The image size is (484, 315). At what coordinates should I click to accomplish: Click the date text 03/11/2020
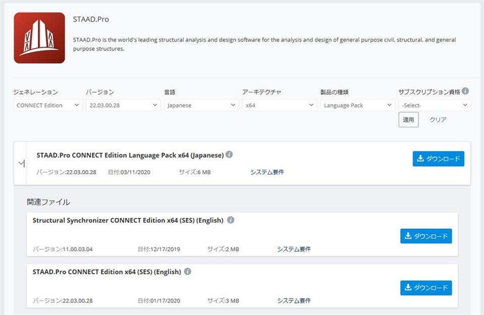click(x=135, y=172)
